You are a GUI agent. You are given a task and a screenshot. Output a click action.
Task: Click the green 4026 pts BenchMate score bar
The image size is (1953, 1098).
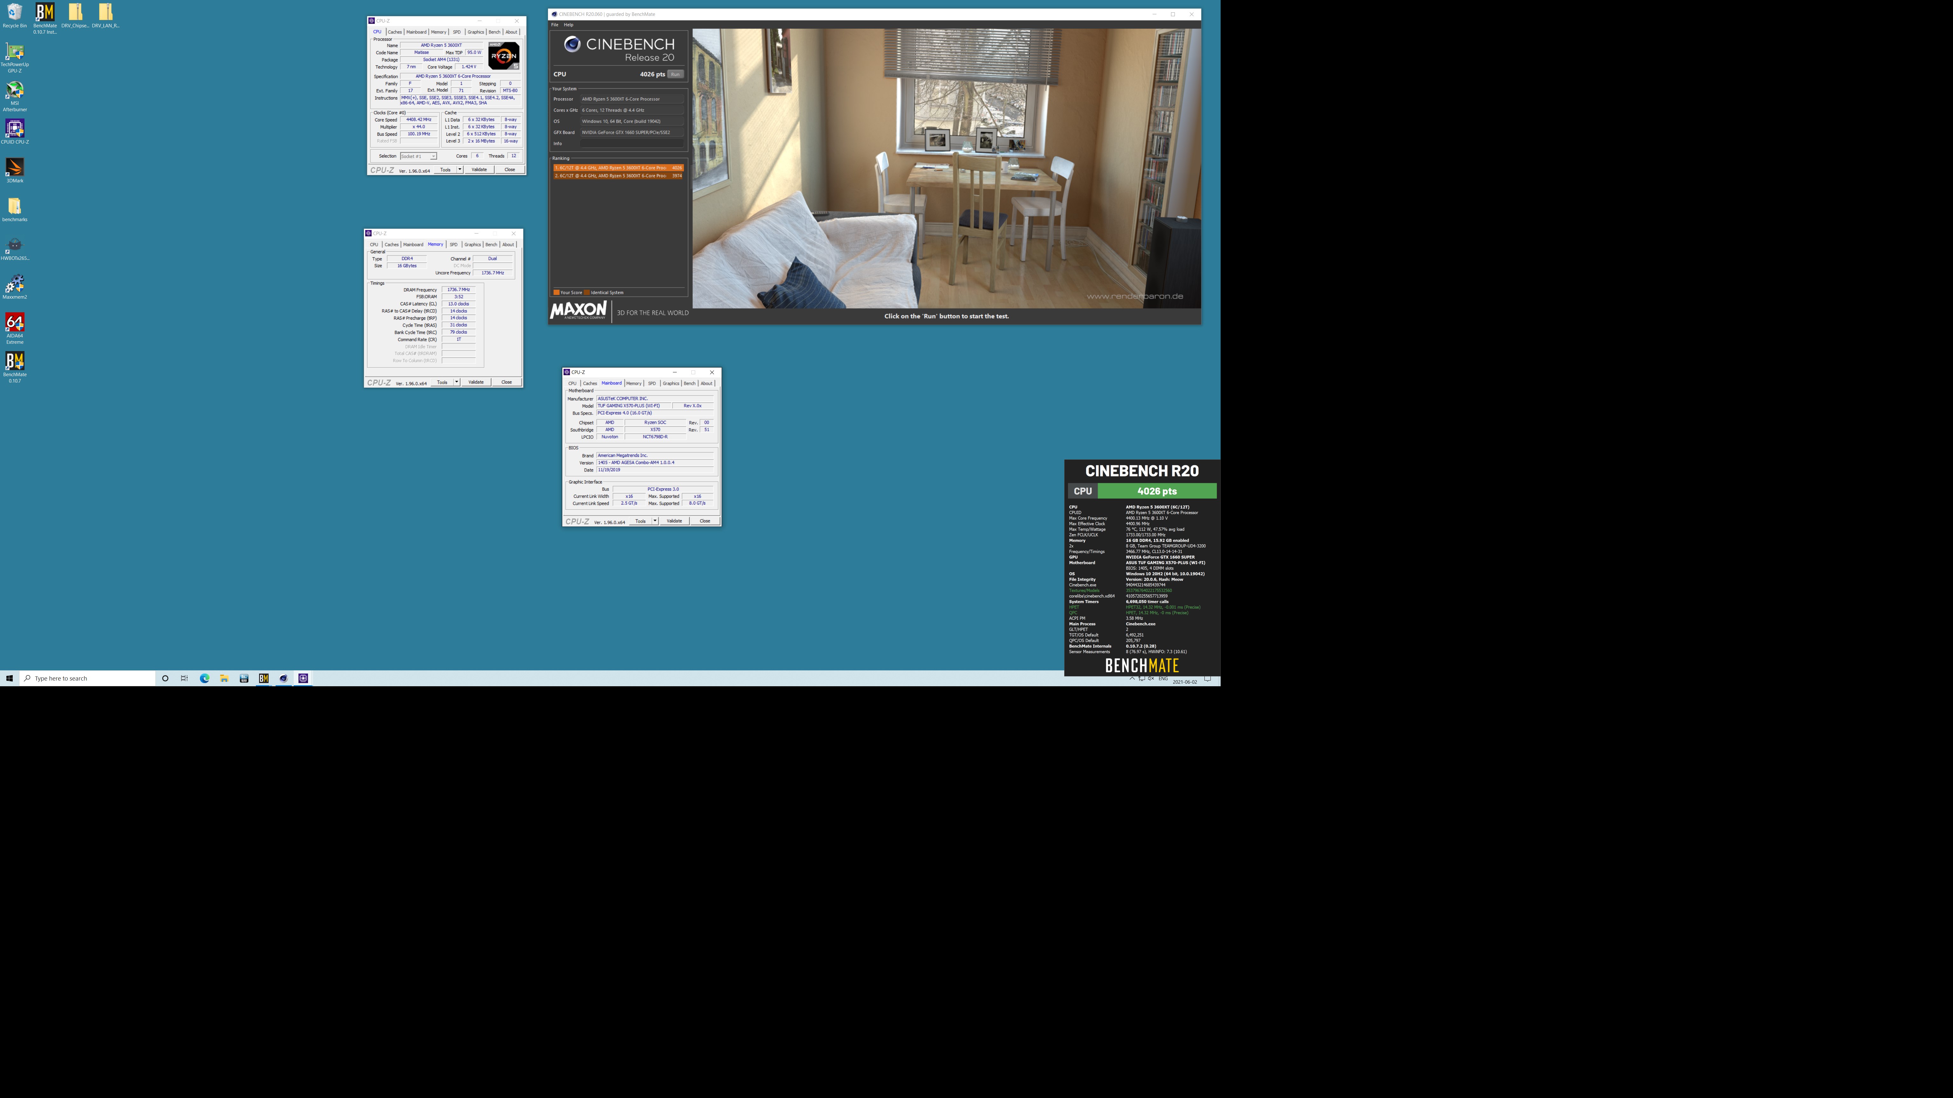[1157, 491]
